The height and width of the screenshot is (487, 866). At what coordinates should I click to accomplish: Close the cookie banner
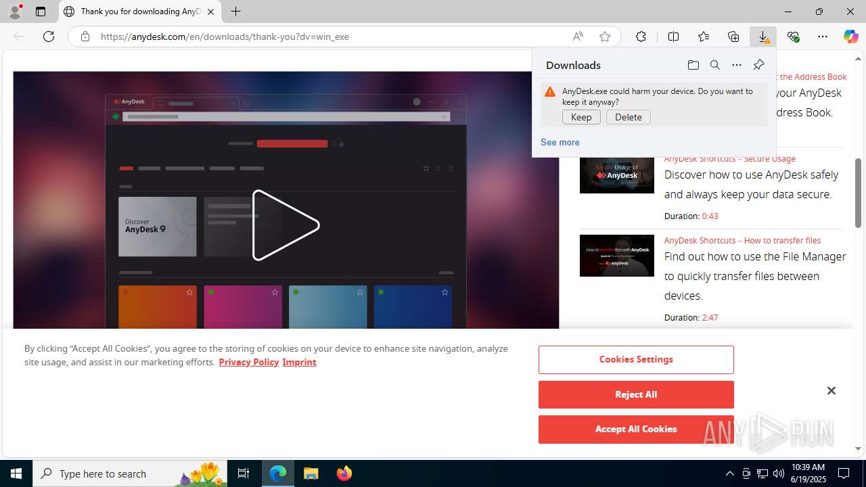831,391
